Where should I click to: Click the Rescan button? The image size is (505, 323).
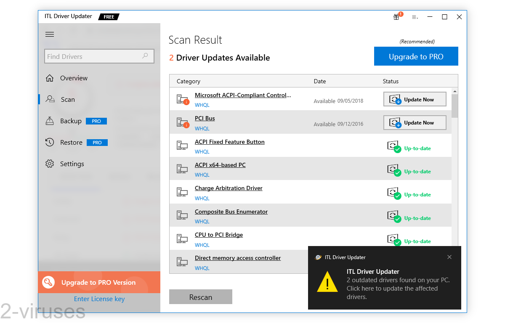click(201, 297)
